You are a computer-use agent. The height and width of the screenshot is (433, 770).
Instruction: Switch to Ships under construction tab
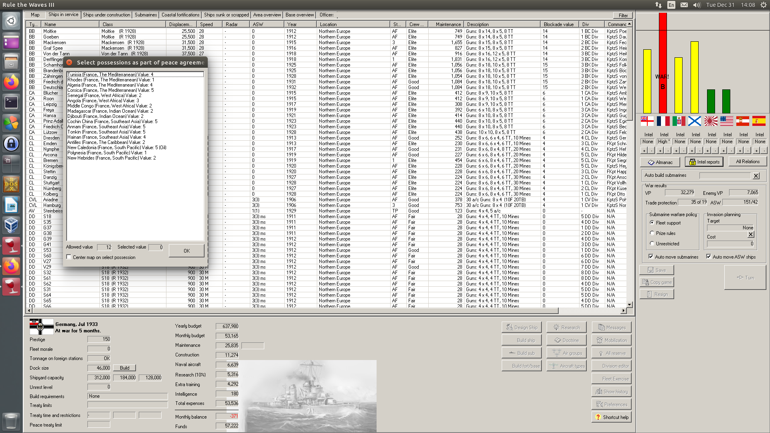[x=107, y=15]
